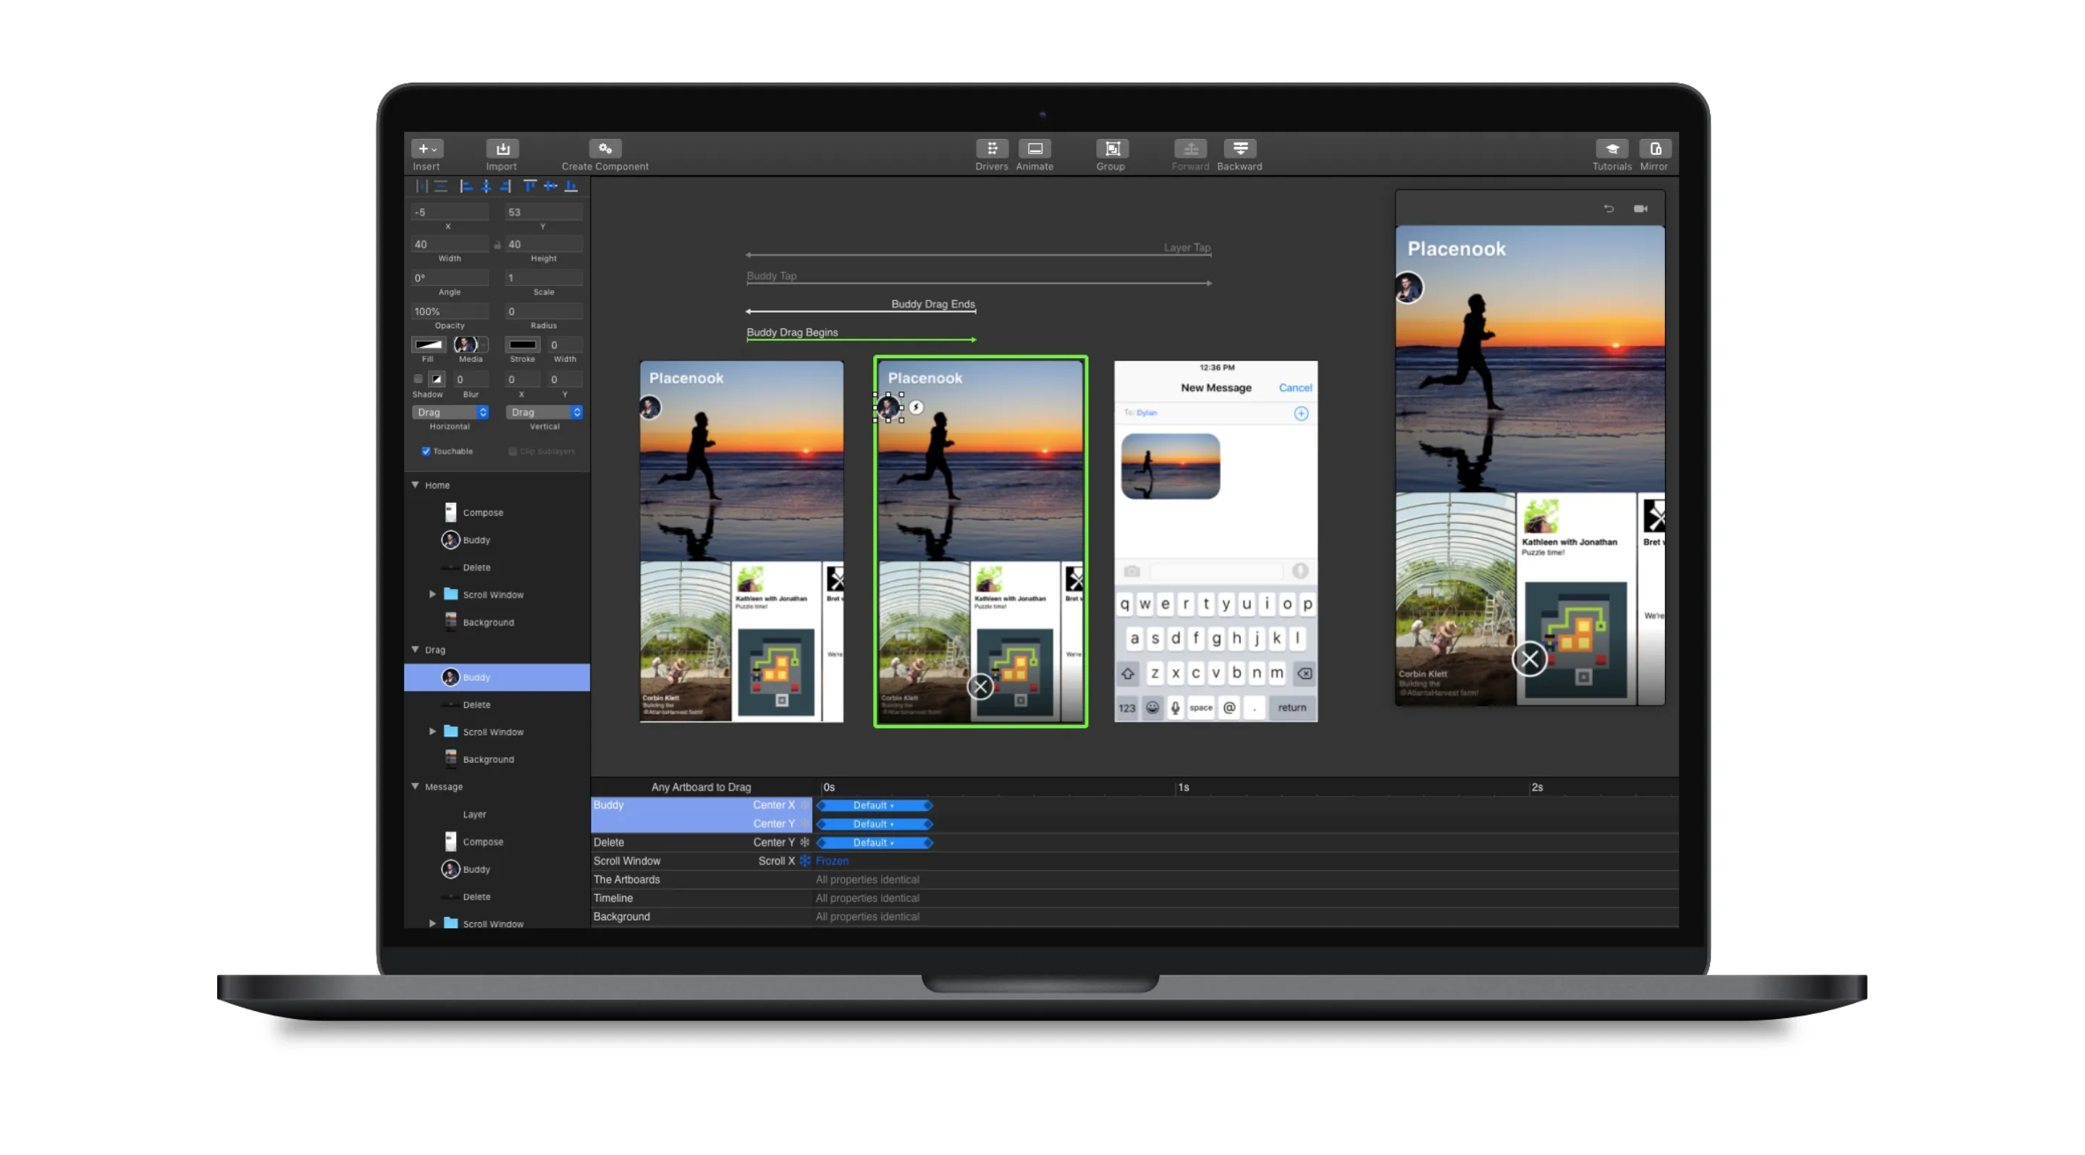
Task: Select the Buddy layer under Message
Action: 496,869
